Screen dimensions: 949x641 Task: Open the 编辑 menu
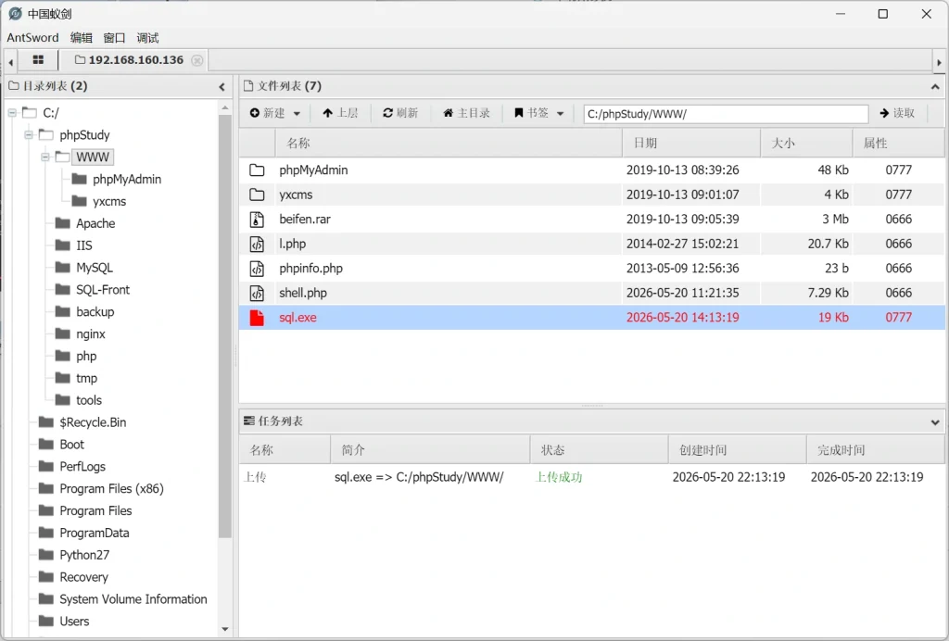[82, 37]
